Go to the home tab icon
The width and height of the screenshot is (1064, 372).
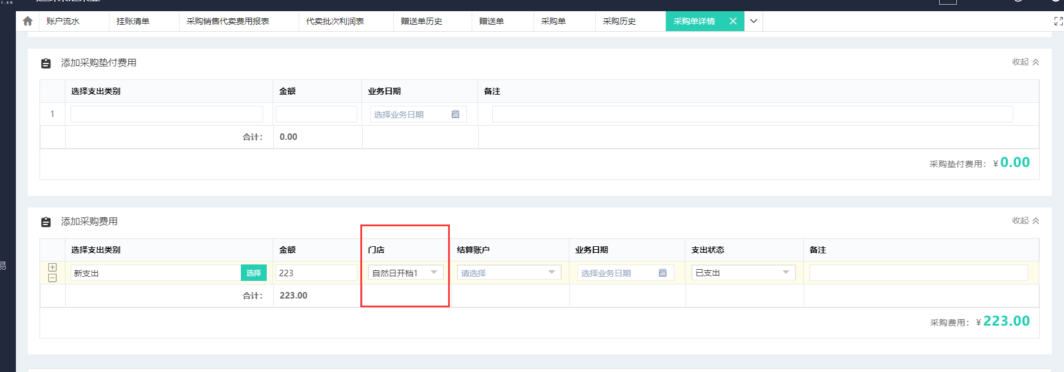(x=28, y=21)
